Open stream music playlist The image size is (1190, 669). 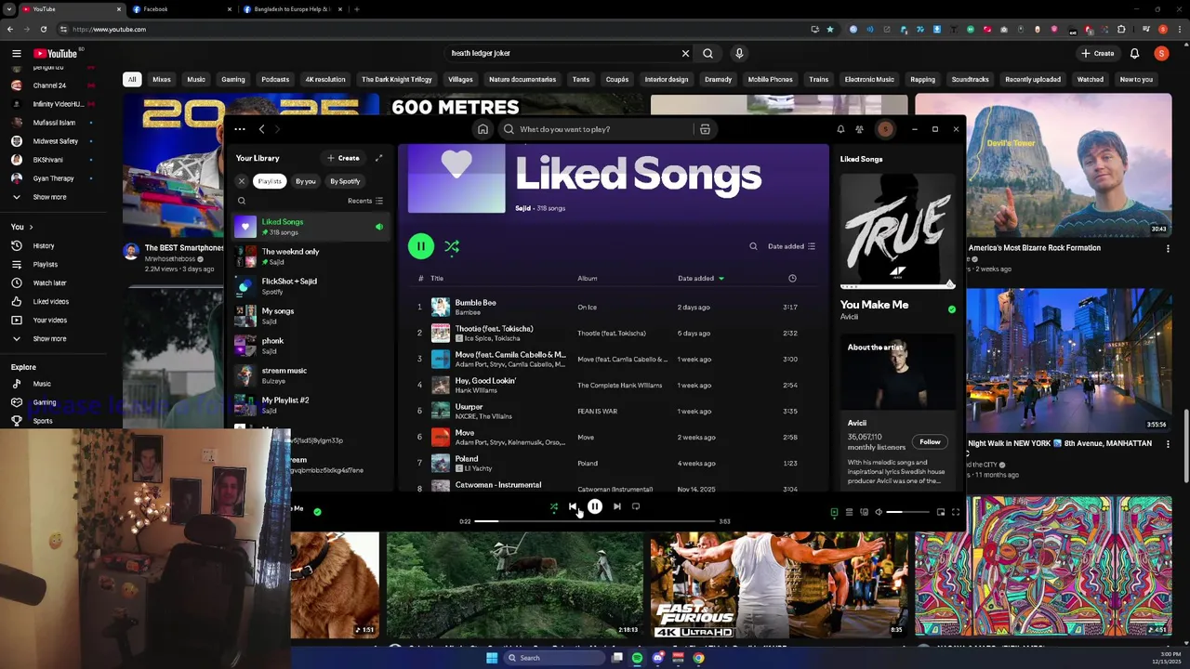(311, 375)
